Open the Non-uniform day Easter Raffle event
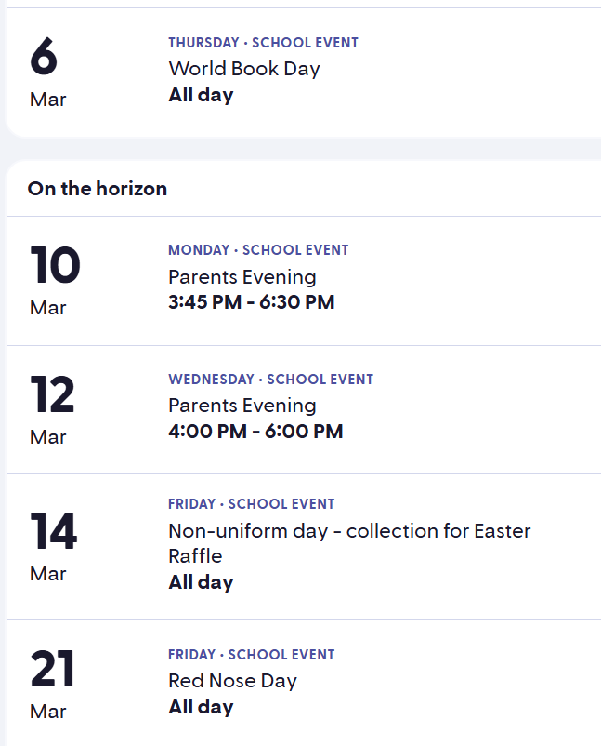The image size is (601, 746). [x=349, y=532]
